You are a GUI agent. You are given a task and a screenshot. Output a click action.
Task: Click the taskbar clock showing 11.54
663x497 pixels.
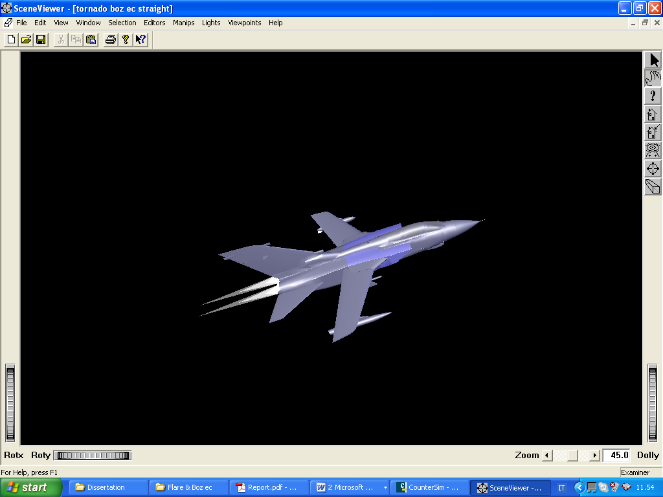[x=645, y=488]
